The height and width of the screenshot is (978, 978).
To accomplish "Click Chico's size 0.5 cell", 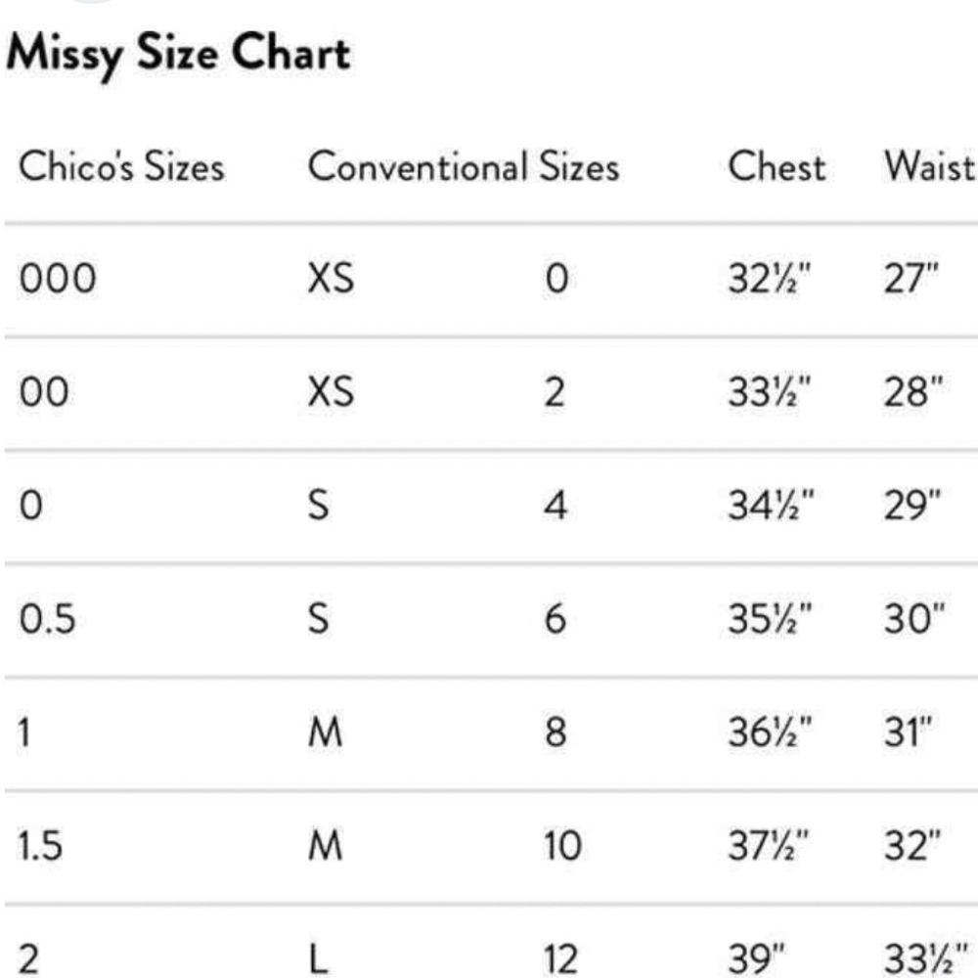I will coord(47,619).
